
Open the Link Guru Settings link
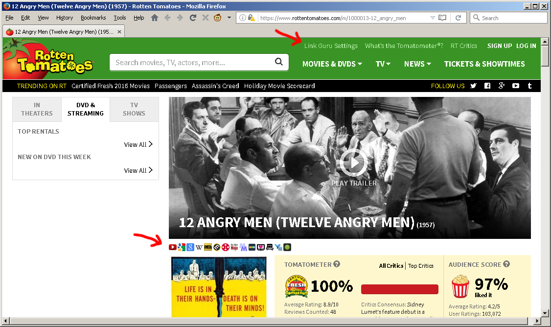pyautogui.click(x=331, y=46)
